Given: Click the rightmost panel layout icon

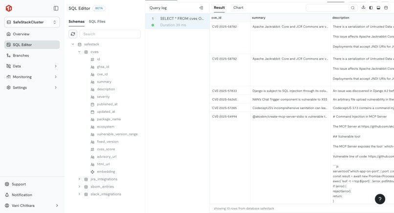Looking at the screenshot, I should coord(386,8).
